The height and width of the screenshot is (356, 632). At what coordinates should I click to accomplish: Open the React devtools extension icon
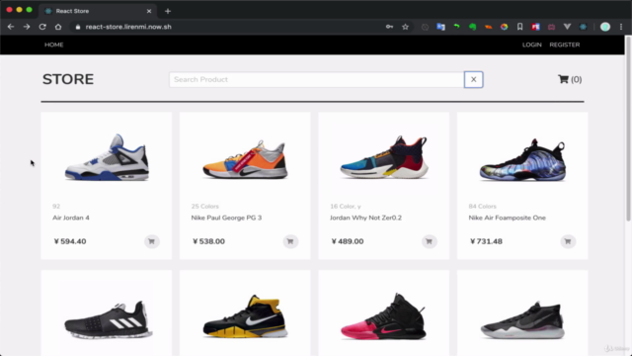[583, 27]
